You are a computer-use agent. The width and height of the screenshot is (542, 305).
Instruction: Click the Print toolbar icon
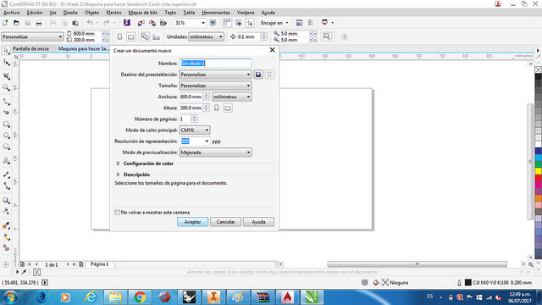point(39,23)
